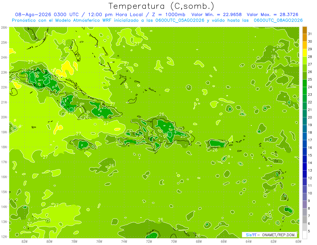This screenshot has width=317, height=245.
Task: Click the 70W longitude axis label
Action: pos(174,241)
